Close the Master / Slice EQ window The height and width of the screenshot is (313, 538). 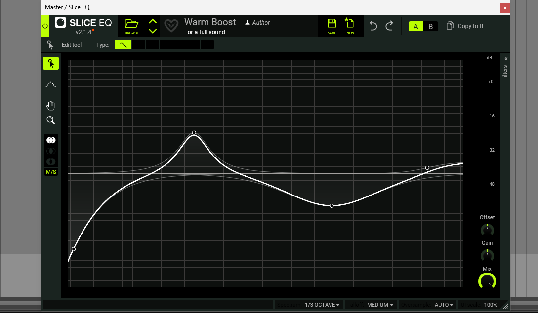505,8
